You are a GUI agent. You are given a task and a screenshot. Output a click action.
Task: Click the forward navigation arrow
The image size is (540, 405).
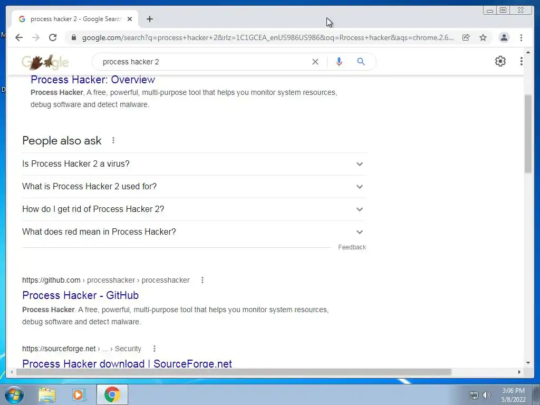coord(36,37)
